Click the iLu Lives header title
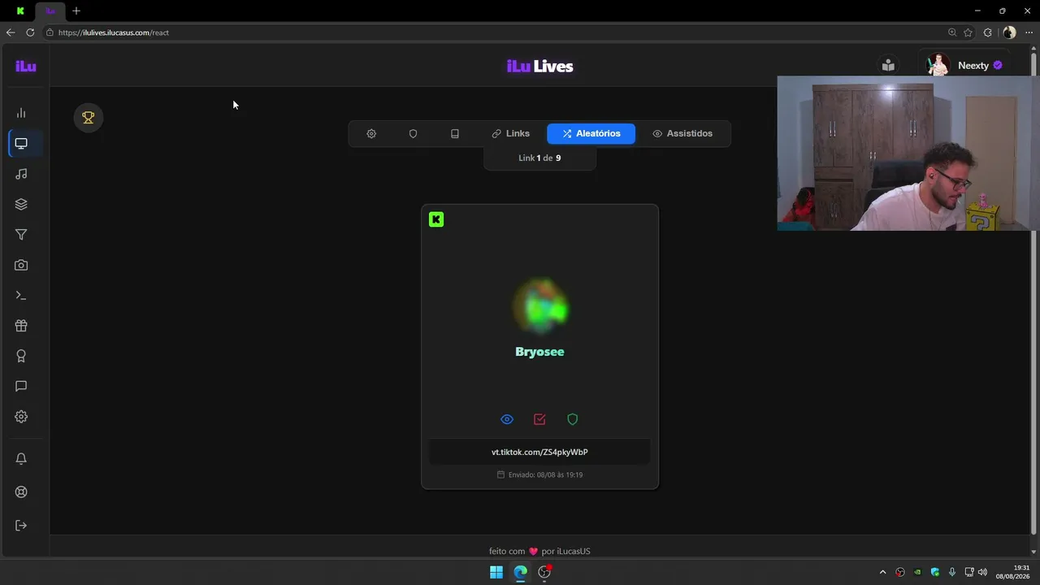 point(540,67)
